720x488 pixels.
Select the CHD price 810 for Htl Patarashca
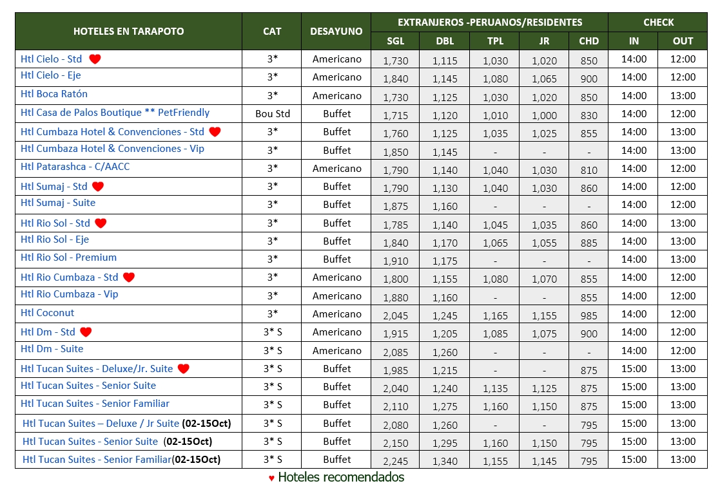(x=589, y=170)
